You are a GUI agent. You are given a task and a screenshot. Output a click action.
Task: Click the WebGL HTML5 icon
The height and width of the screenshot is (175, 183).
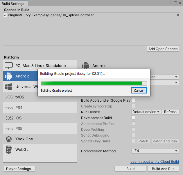9,149
